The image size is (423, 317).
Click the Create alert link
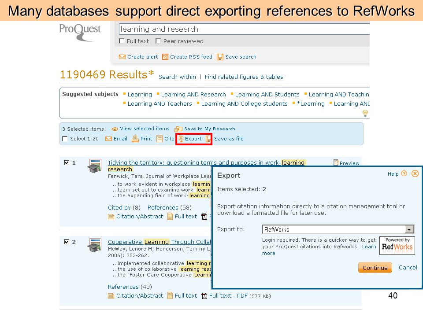(142, 57)
